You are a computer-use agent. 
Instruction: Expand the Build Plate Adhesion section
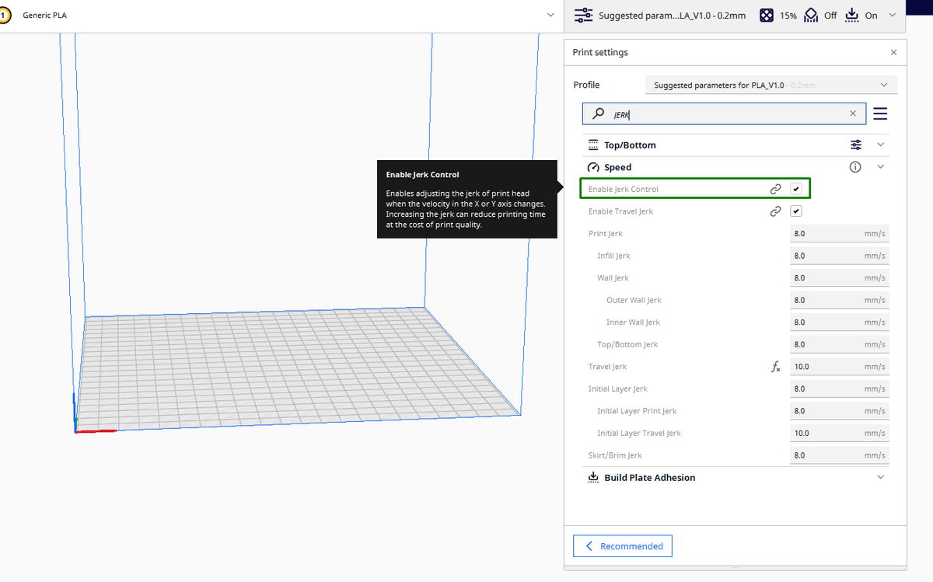pos(879,477)
